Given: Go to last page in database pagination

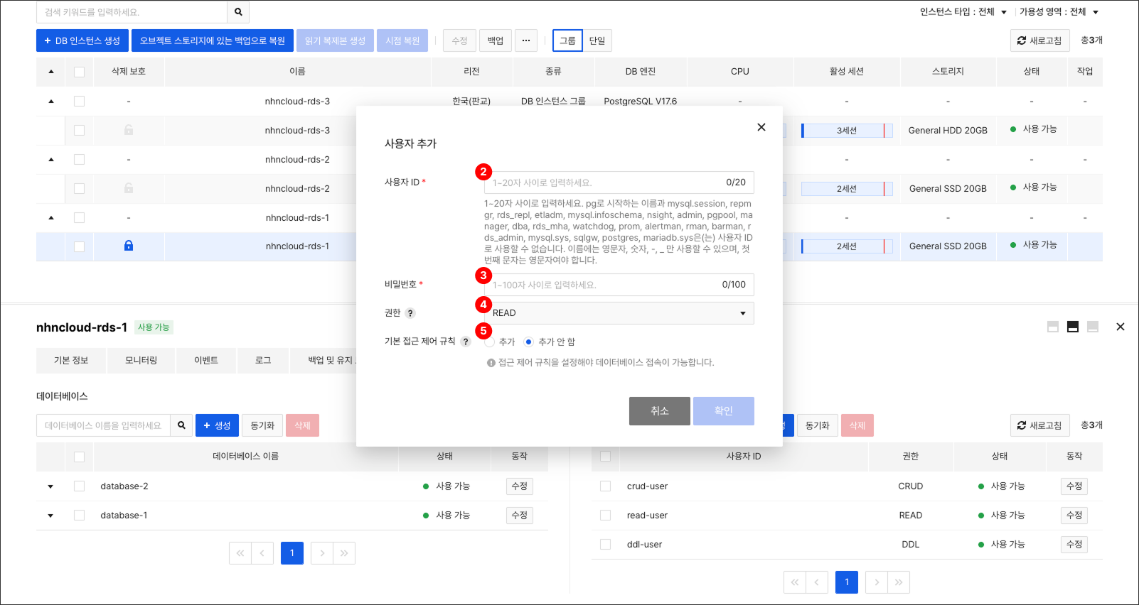Looking at the screenshot, I should tap(344, 553).
